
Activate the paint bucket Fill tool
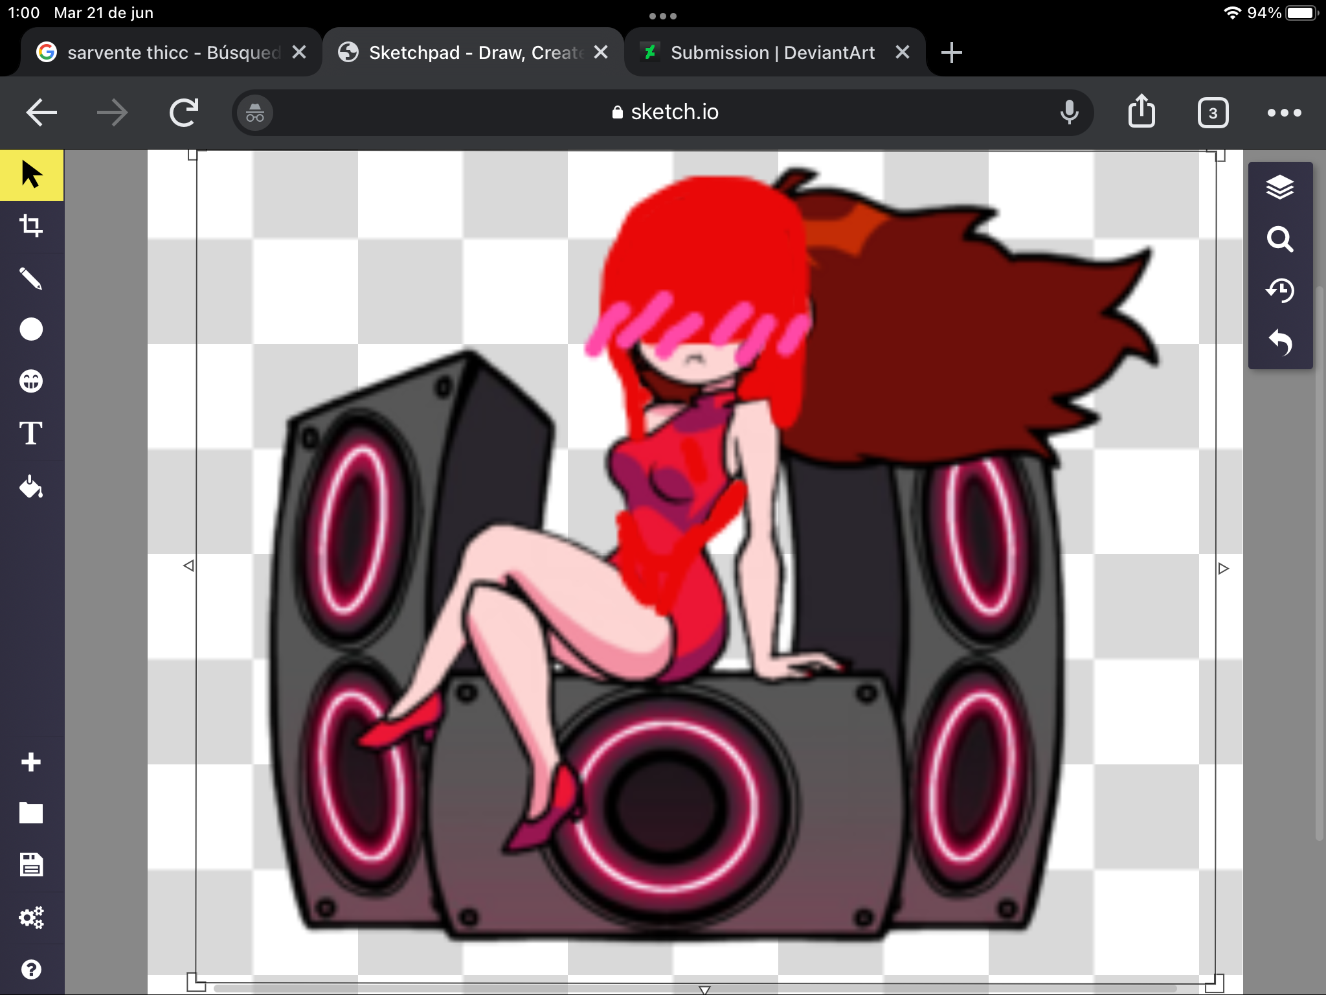[31, 486]
